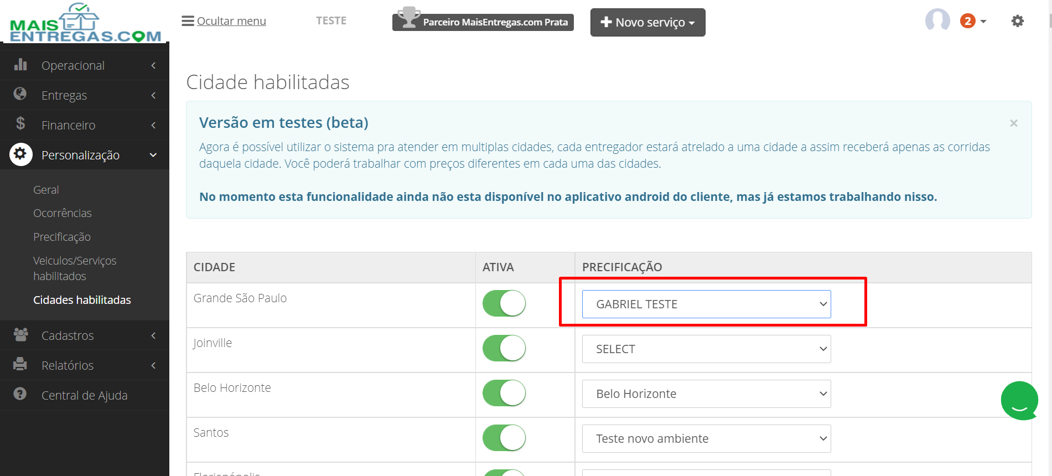Screen dimensions: 1052x476
Task: Open the user avatar profile
Action: click(937, 20)
